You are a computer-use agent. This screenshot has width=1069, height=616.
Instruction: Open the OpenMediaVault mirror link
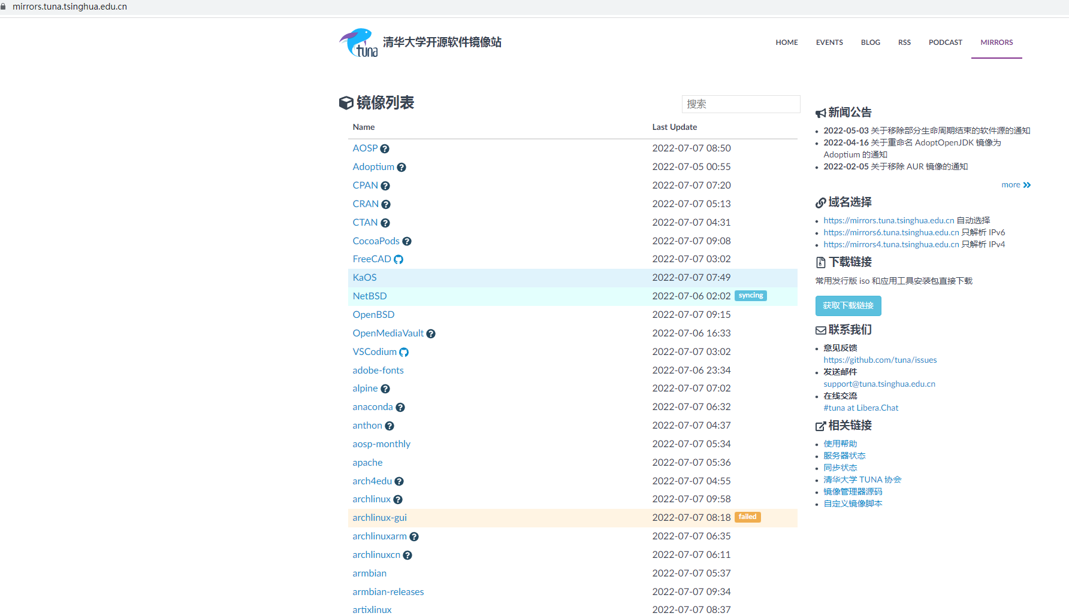388,333
